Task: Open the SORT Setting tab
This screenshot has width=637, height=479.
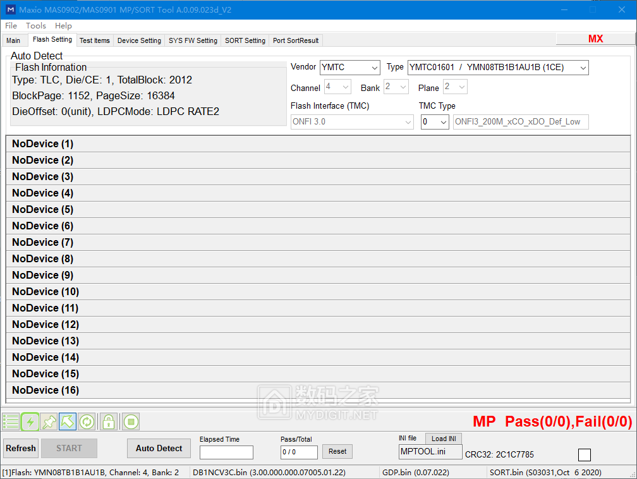Action: tap(245, 40)
